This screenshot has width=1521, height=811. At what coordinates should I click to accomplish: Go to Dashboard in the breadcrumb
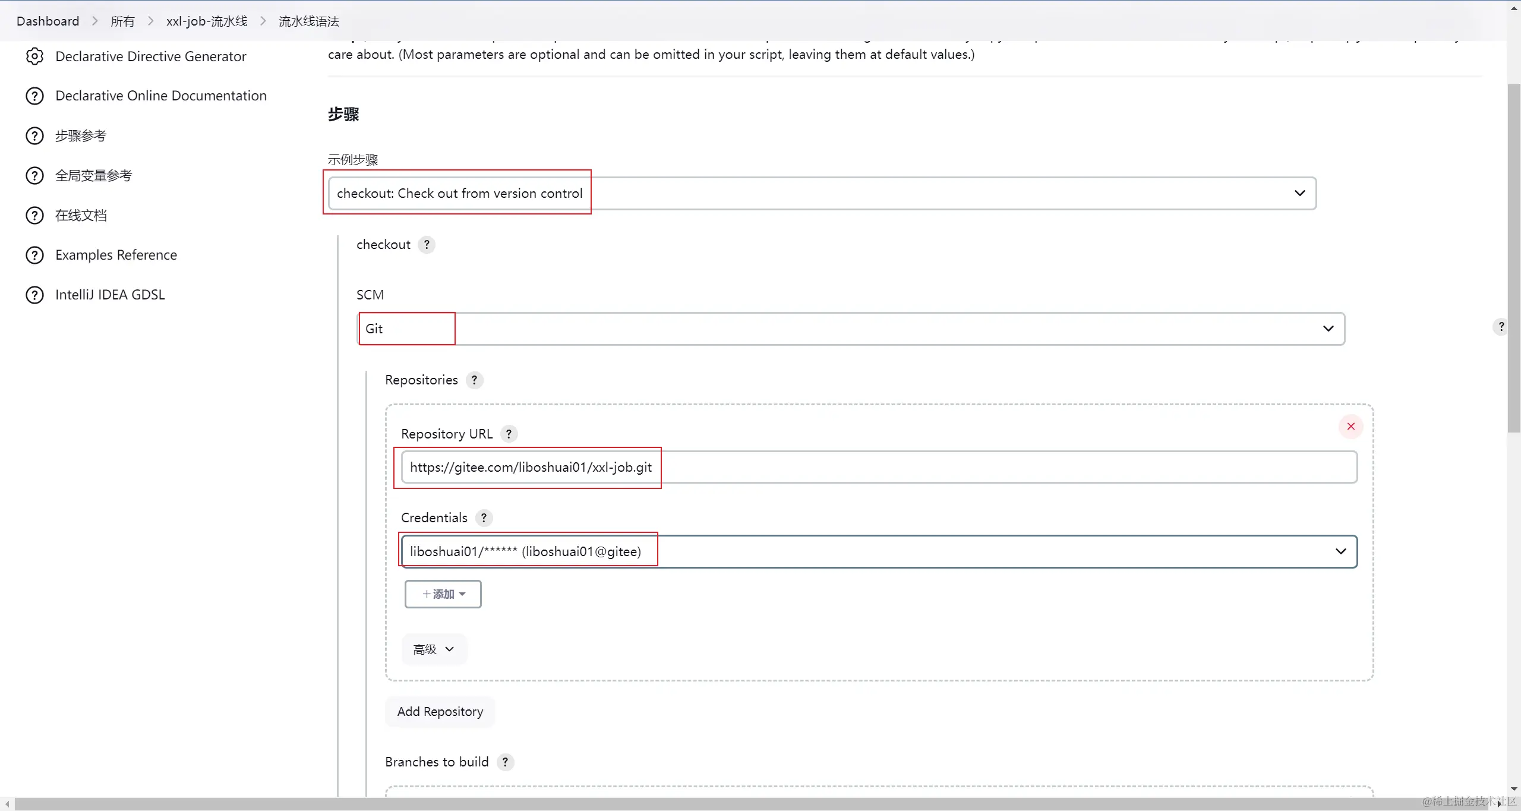click(x=48, y=21)
